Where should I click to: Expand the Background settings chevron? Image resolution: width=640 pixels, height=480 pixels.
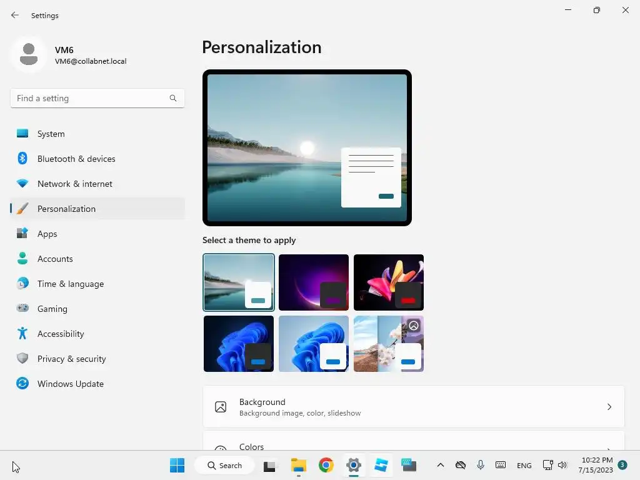[609, 407]
